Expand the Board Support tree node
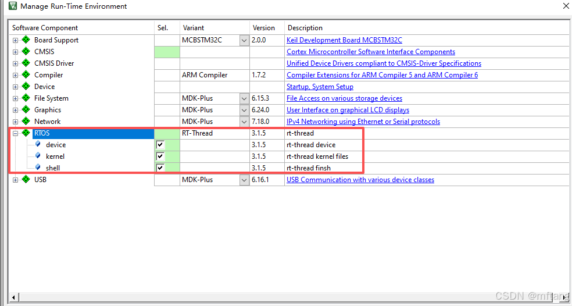This screenshot has height=306, width=572. point(15,40)
